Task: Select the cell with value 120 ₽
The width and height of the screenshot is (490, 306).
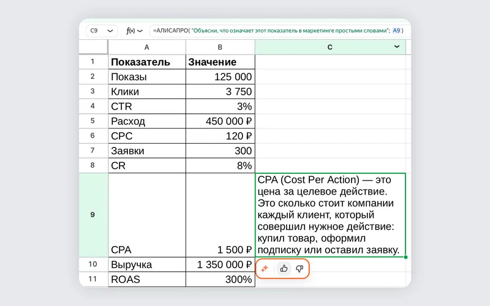Action: point(221,135)
